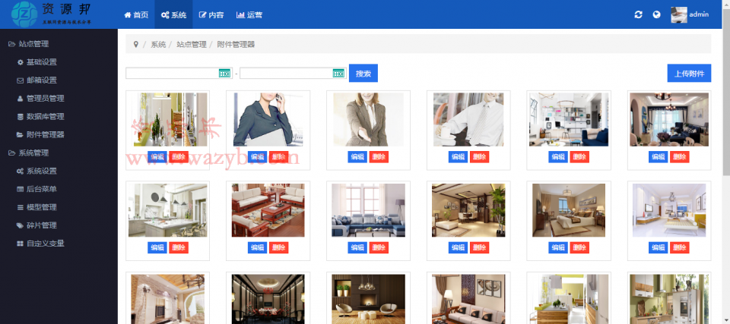Click the calendar icon in first date field

[225, 73]
